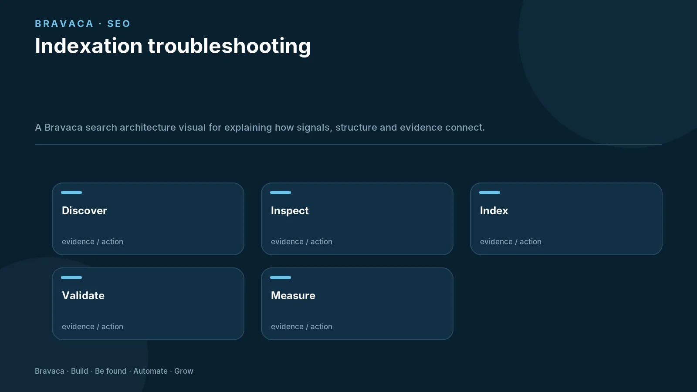Click the 'Indexation troubleshooting' title

pyautogui.click(x=173, y=46)
